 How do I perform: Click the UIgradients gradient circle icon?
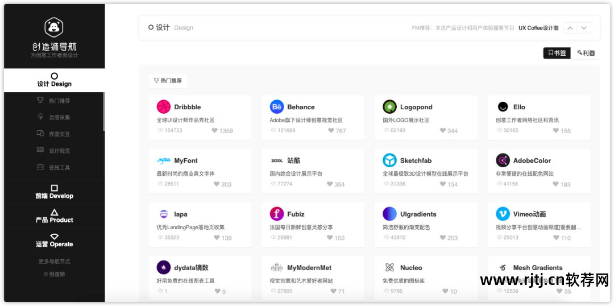click(389, 214)
